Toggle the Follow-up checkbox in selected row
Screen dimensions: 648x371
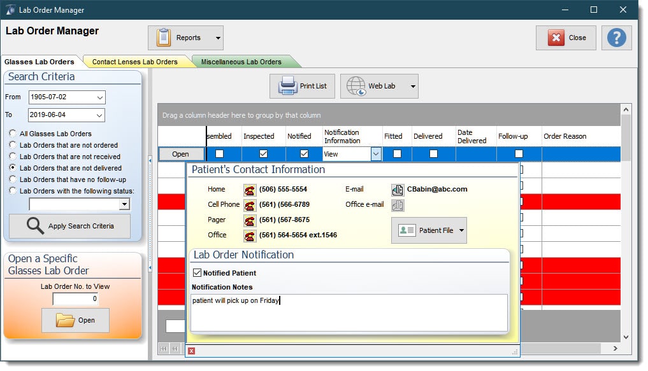[519, 154]
